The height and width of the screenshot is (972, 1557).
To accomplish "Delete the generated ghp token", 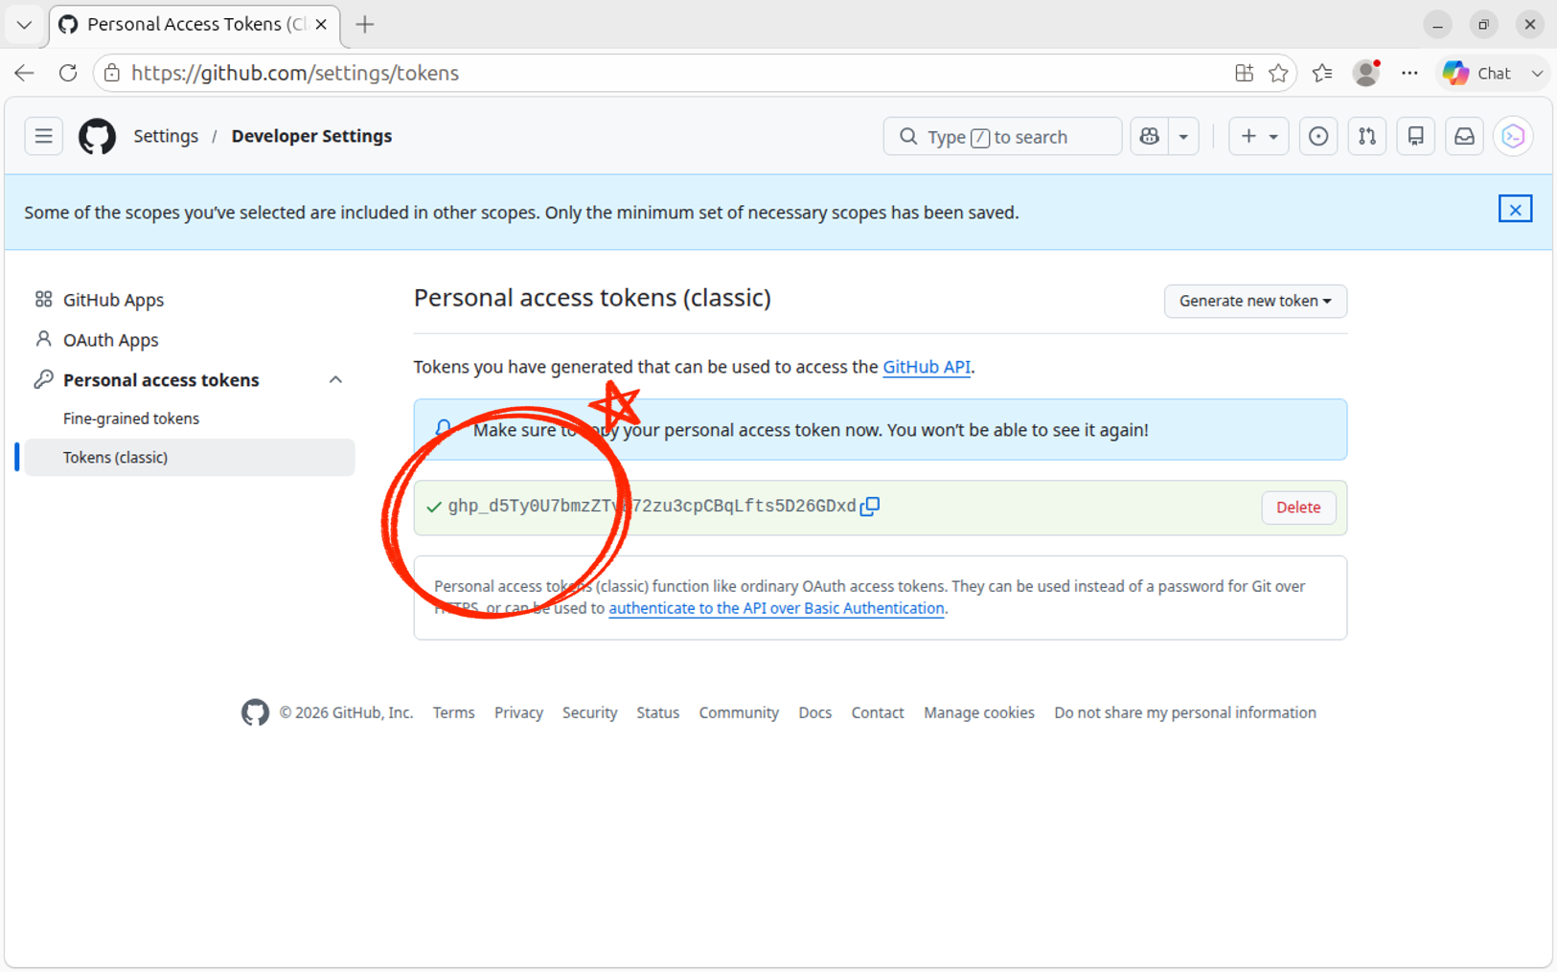I will click(1298, 508).
